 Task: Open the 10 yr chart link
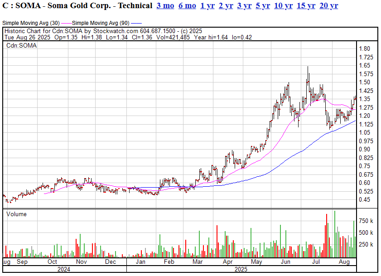(x=283, y=5)
